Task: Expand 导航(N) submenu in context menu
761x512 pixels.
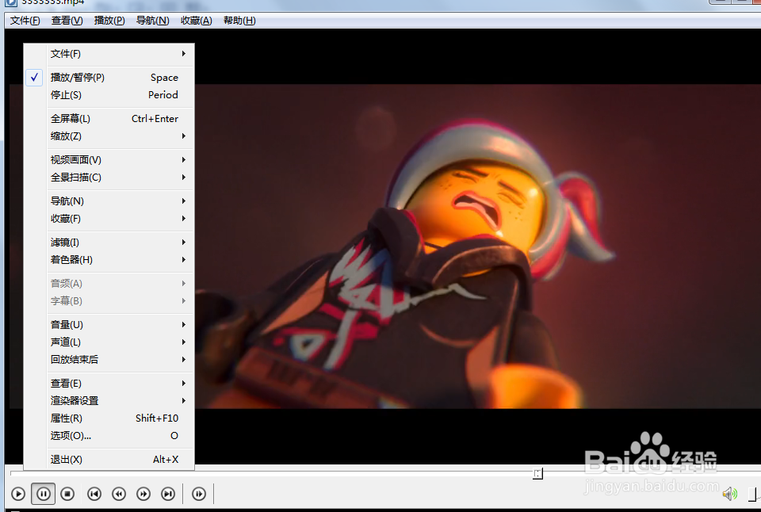Action: [109, 201]
